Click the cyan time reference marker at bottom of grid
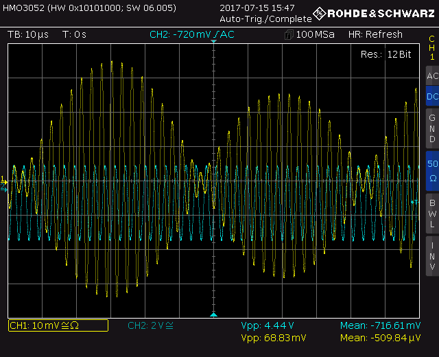 tap(213, 314)
